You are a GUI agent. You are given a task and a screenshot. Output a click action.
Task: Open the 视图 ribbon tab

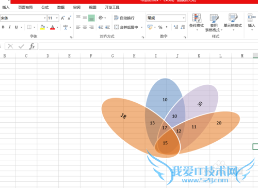pyautogui.click(x=92, y=7)
